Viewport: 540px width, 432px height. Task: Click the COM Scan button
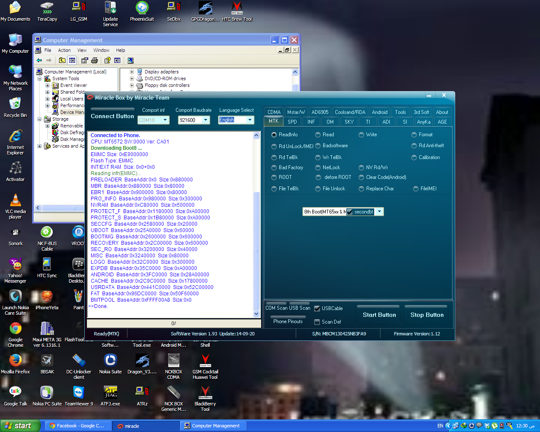(276, 308)
